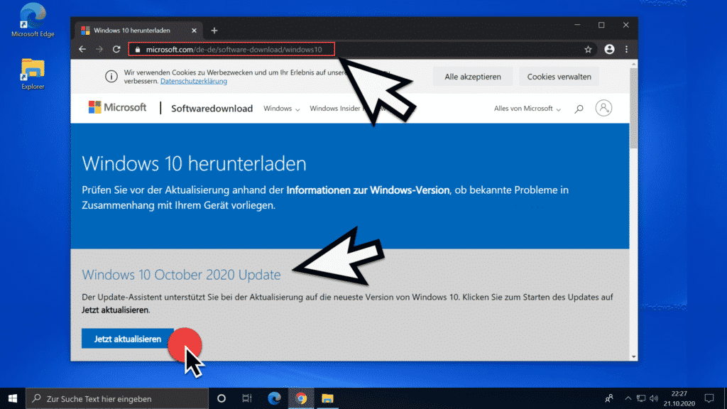
Task: Open Informationen zur Windows-Version link
Action: (368, 190)
